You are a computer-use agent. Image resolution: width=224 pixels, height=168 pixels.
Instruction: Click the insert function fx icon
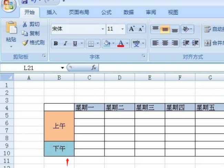[94, 67]
